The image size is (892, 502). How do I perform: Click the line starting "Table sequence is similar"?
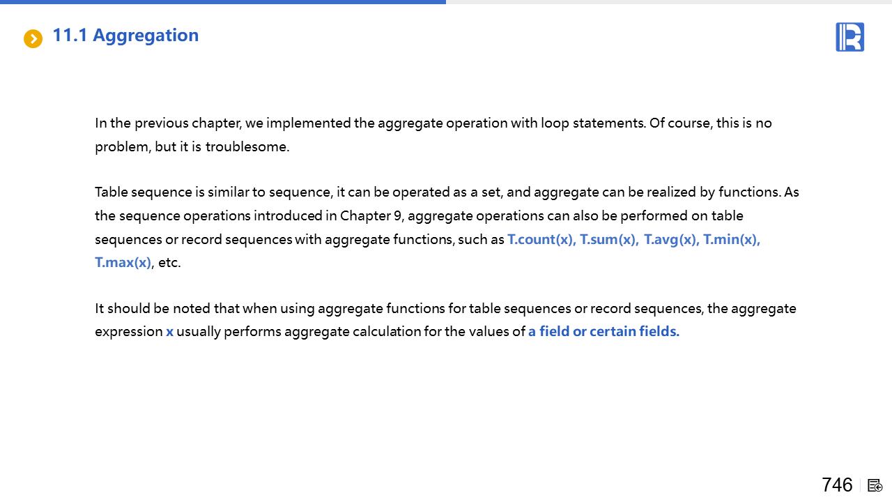tap(447, 192)
